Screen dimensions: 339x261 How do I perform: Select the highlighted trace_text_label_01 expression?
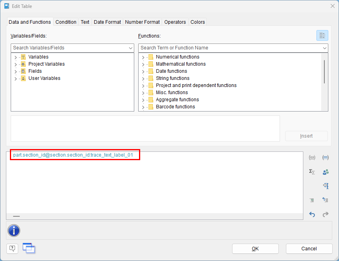[74, 155]
